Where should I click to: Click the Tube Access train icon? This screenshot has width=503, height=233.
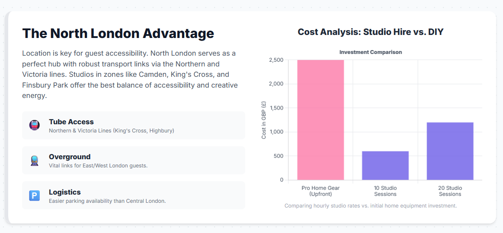pyautogui.click(x=34, y=125)
